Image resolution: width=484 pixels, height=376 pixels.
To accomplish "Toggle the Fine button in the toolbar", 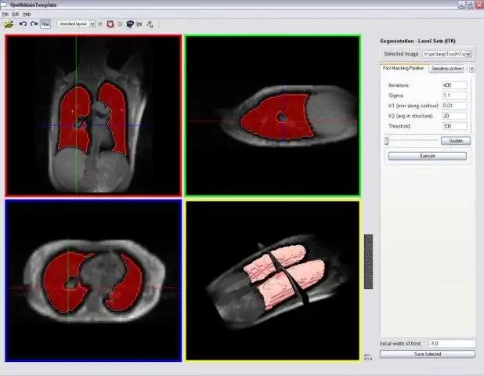I will pos(45,23).
